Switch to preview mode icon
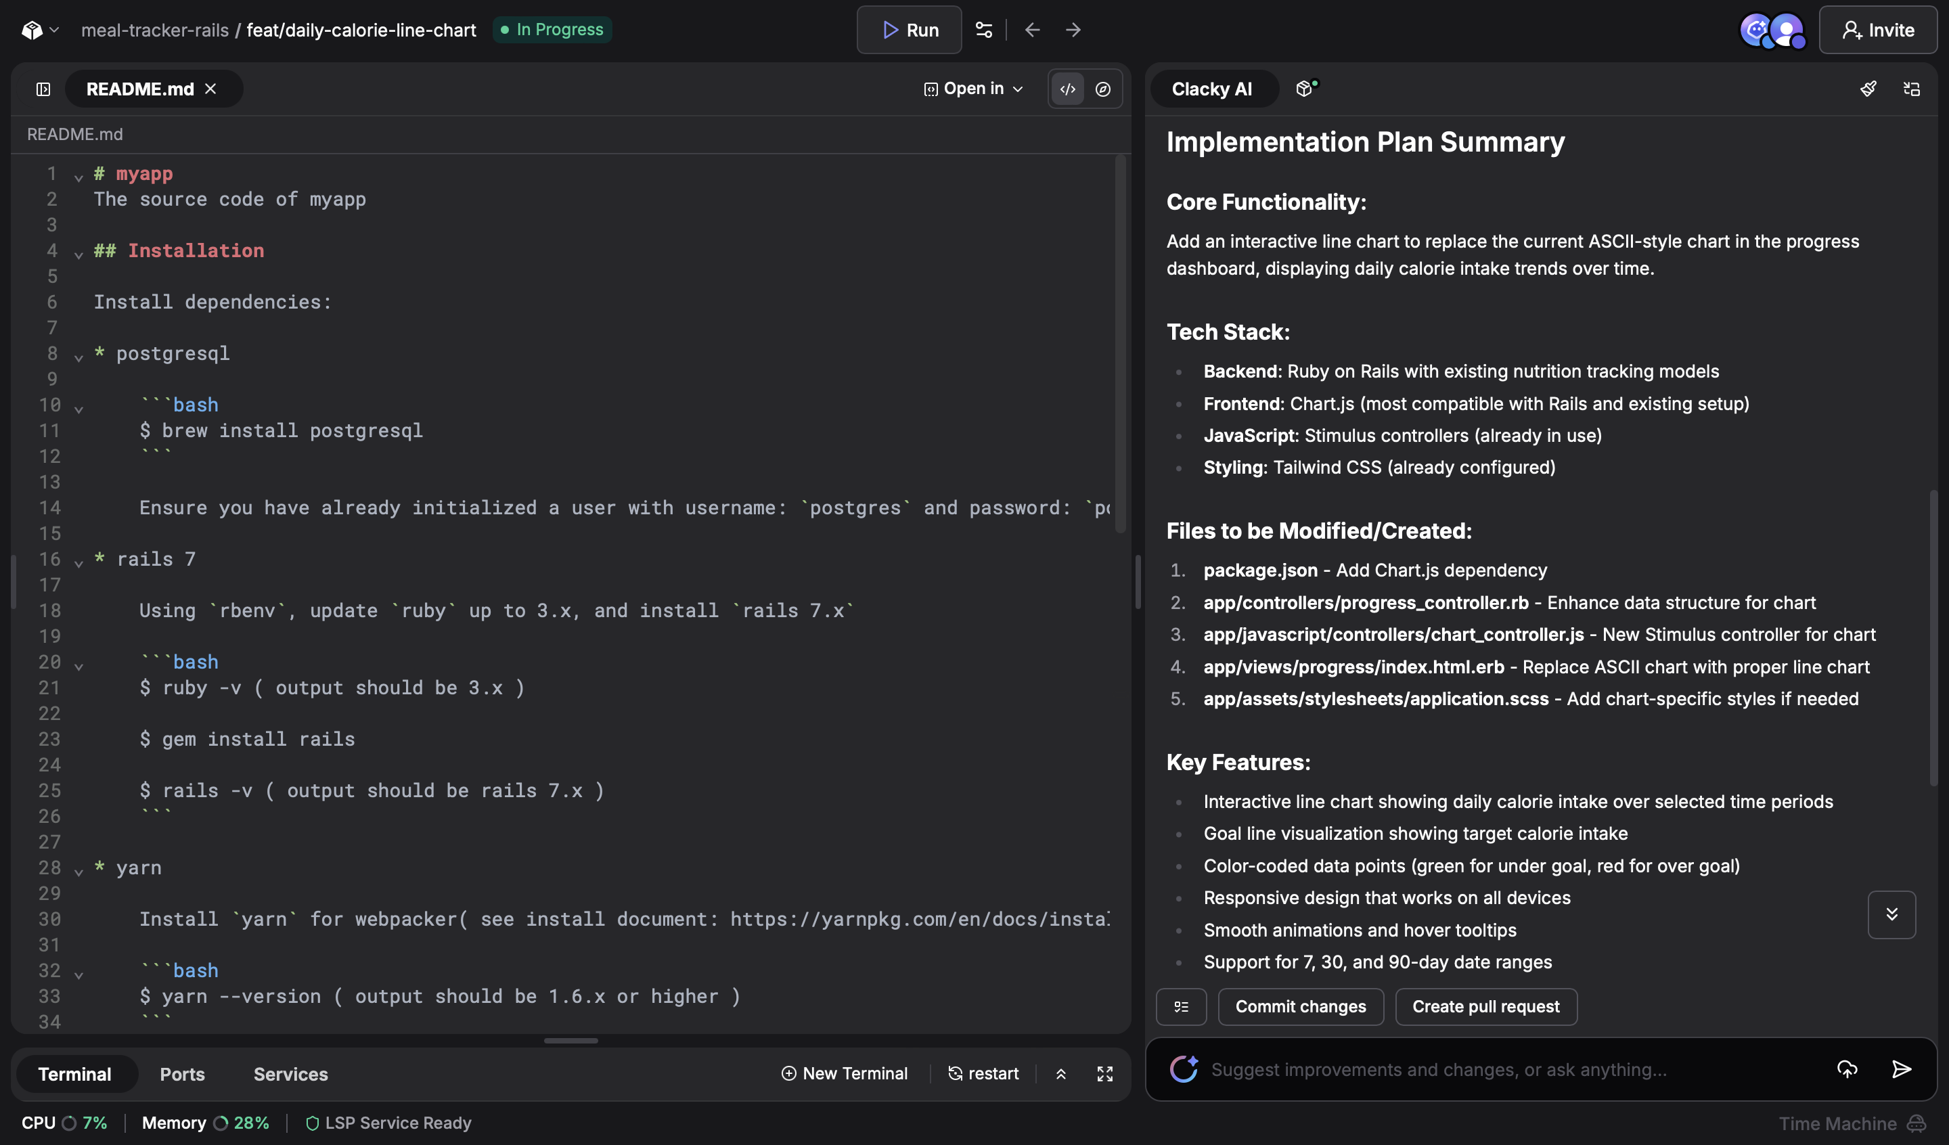This screenshot has width=1949, height=1145. (x=1103, y=89)
